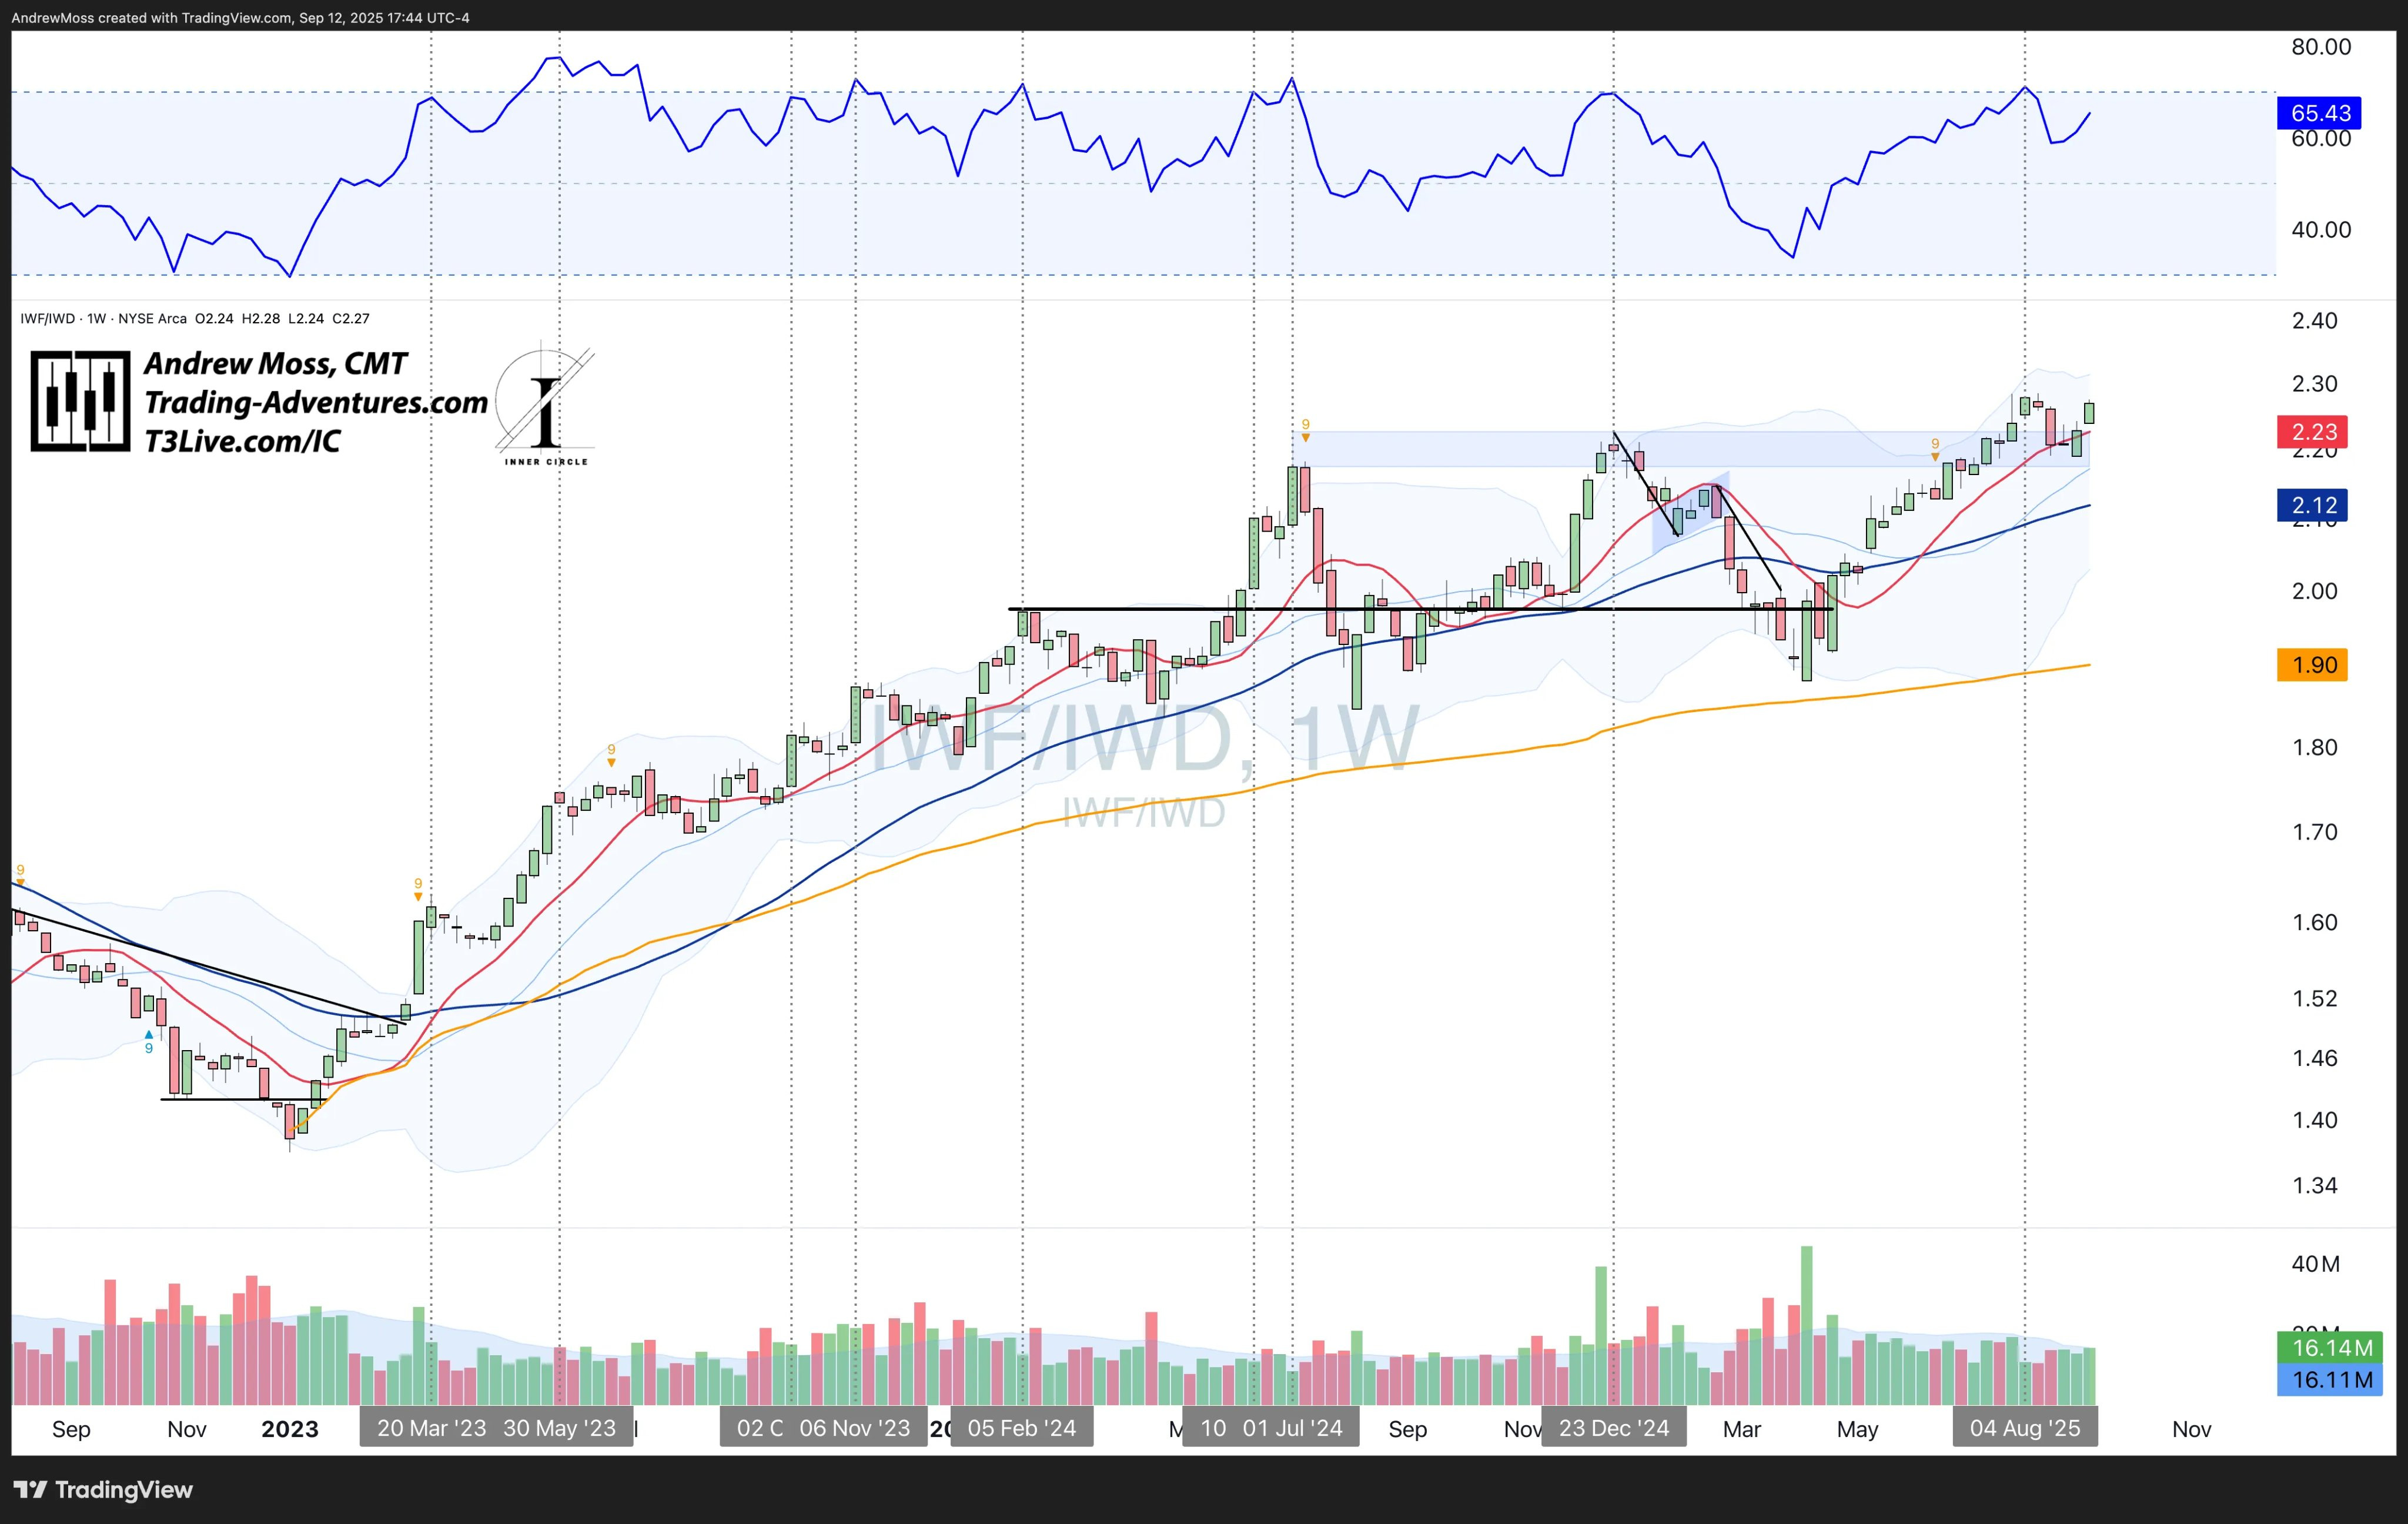Click the Inner Circle round logo

[x=544, y=406]
